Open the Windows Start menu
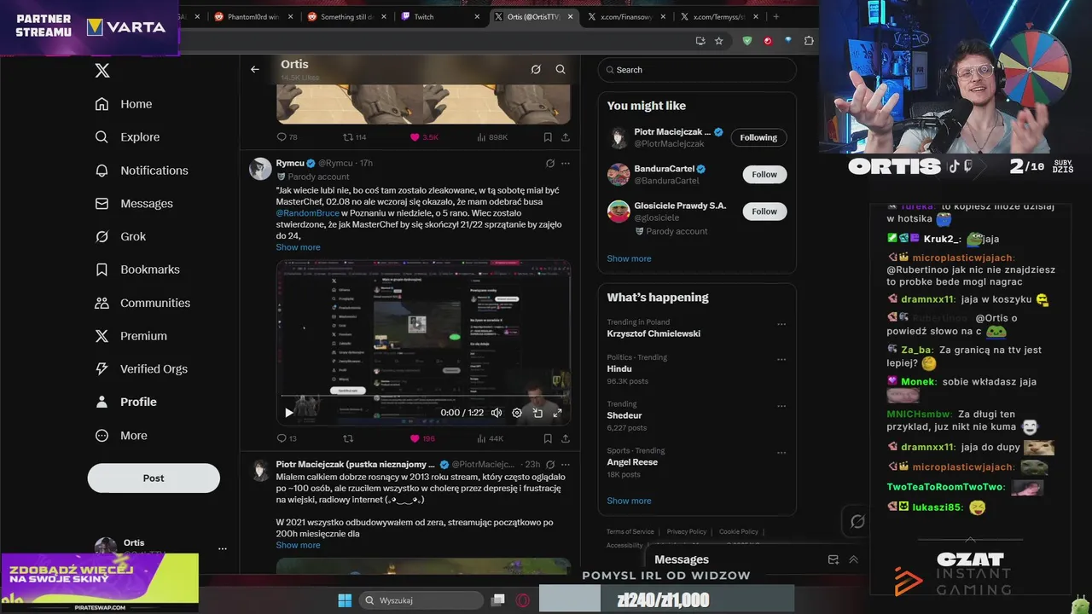This screenshot has height=614, width=1092. click(345, 600)
